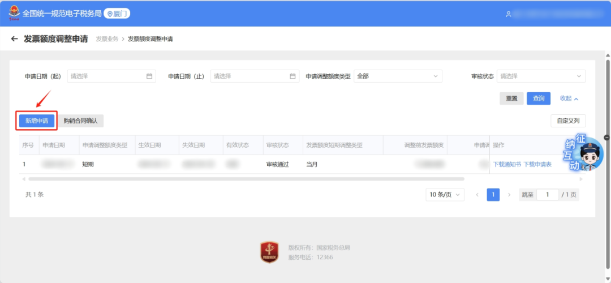611x283 pixels.
Task: Click the table horizontal scrollbar
Action: click(x=246, y=179)
